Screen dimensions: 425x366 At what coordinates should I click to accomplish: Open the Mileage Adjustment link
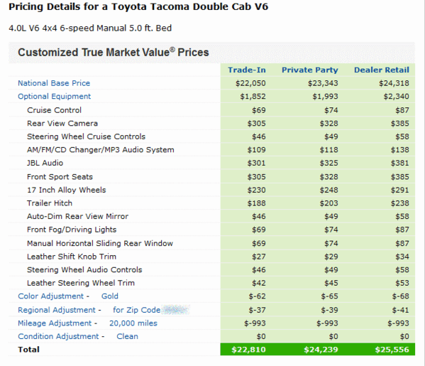tap(55, 323)
